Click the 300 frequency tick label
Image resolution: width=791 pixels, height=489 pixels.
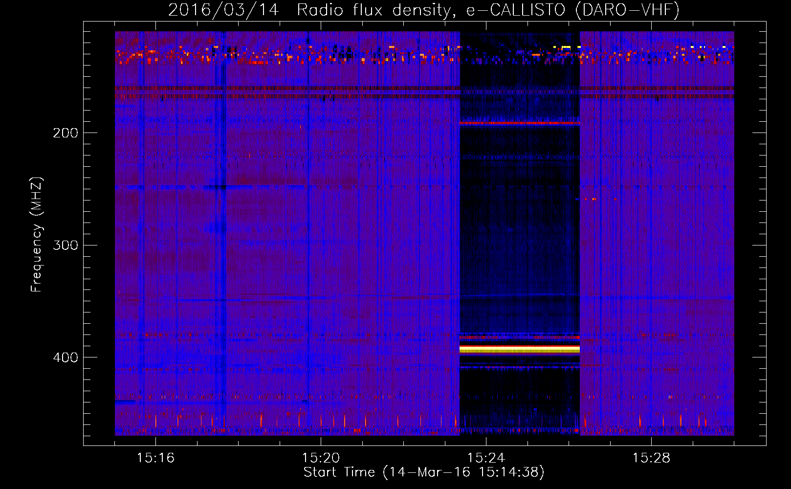[66, 245]
